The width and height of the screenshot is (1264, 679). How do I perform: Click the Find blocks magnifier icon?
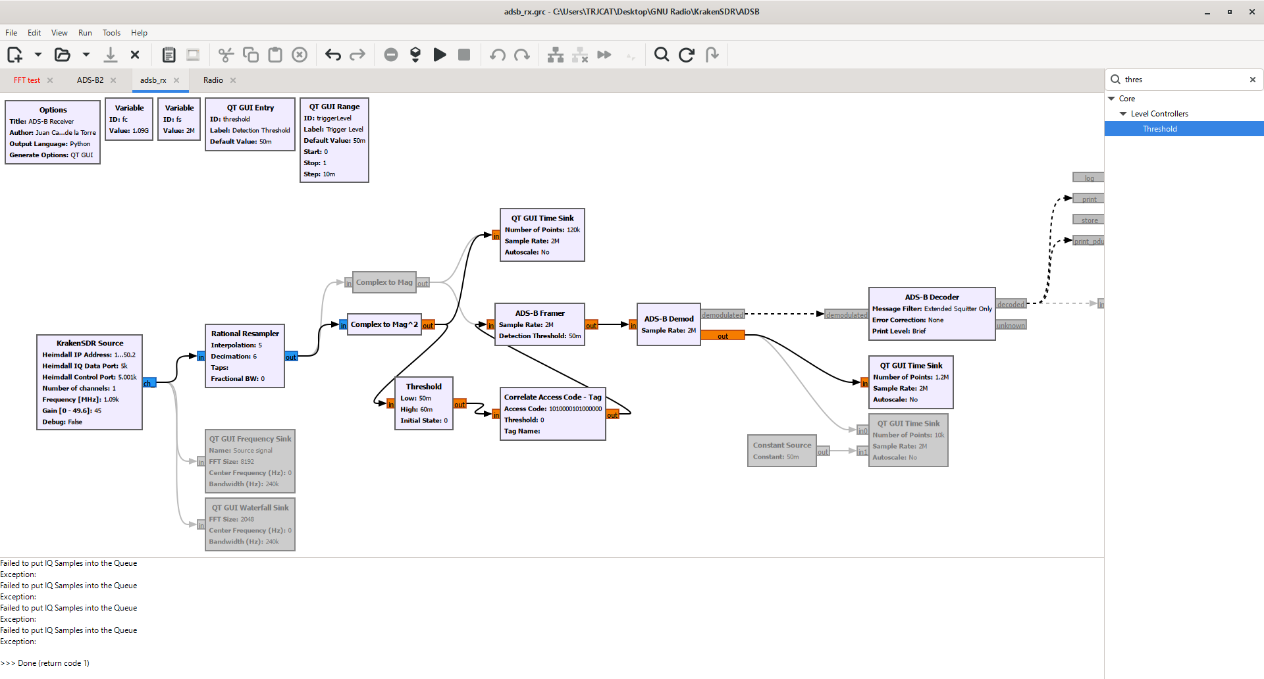(662, 55)
